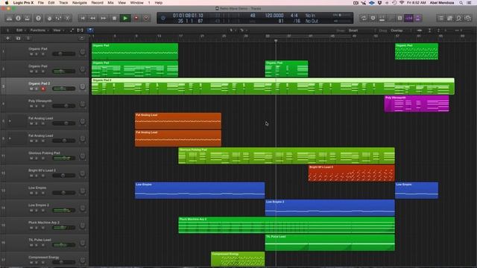Mute the Poly Vibrasynth track

click(31, 106)
